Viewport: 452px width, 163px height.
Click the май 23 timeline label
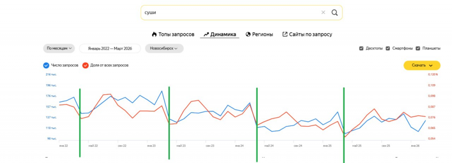(x=181, y=146)
